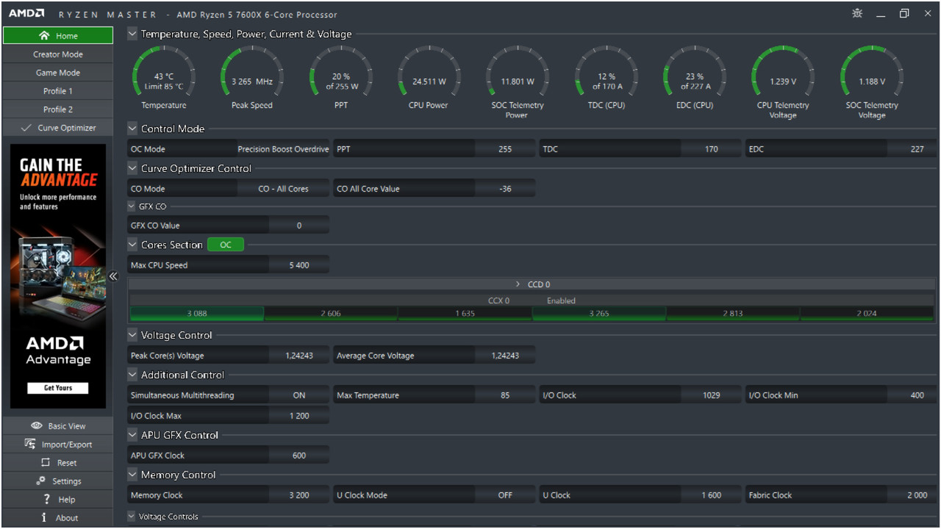Collapse the Cores Section
Viewport: 941px width, 529px height.
(132, 245)
